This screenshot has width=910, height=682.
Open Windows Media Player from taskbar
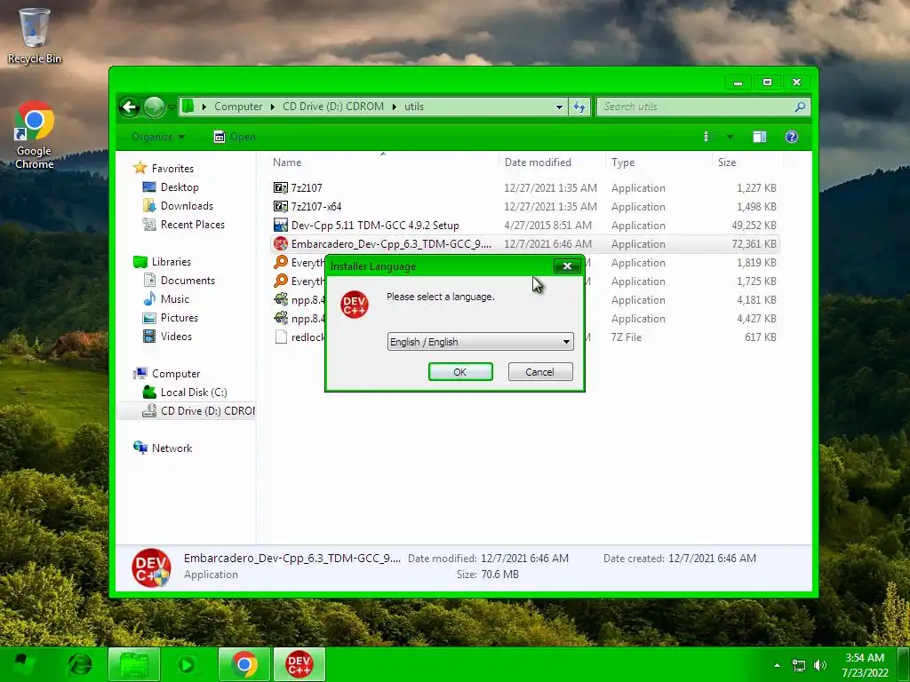(x=187, y=664)
